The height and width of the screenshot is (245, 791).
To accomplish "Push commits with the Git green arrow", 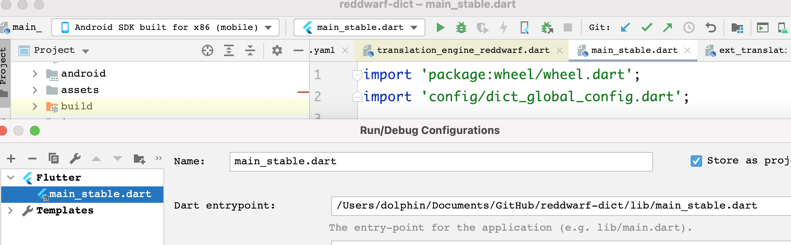I will tap(668, 27).
